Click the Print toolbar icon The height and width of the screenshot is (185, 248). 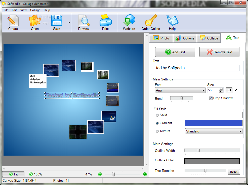tap(105, 23)
